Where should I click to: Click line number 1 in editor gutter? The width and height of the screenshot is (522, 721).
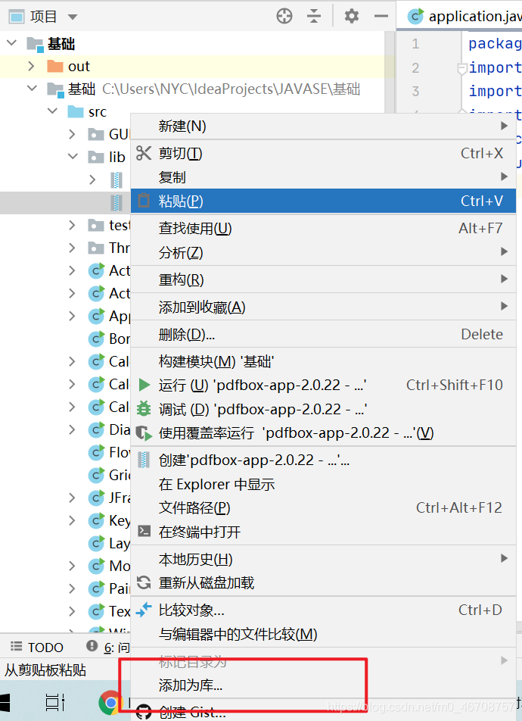[415, 44]
